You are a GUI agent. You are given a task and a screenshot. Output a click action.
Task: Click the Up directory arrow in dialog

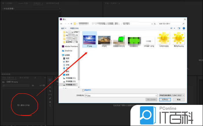pyautogui.click(x=71, y=23)
